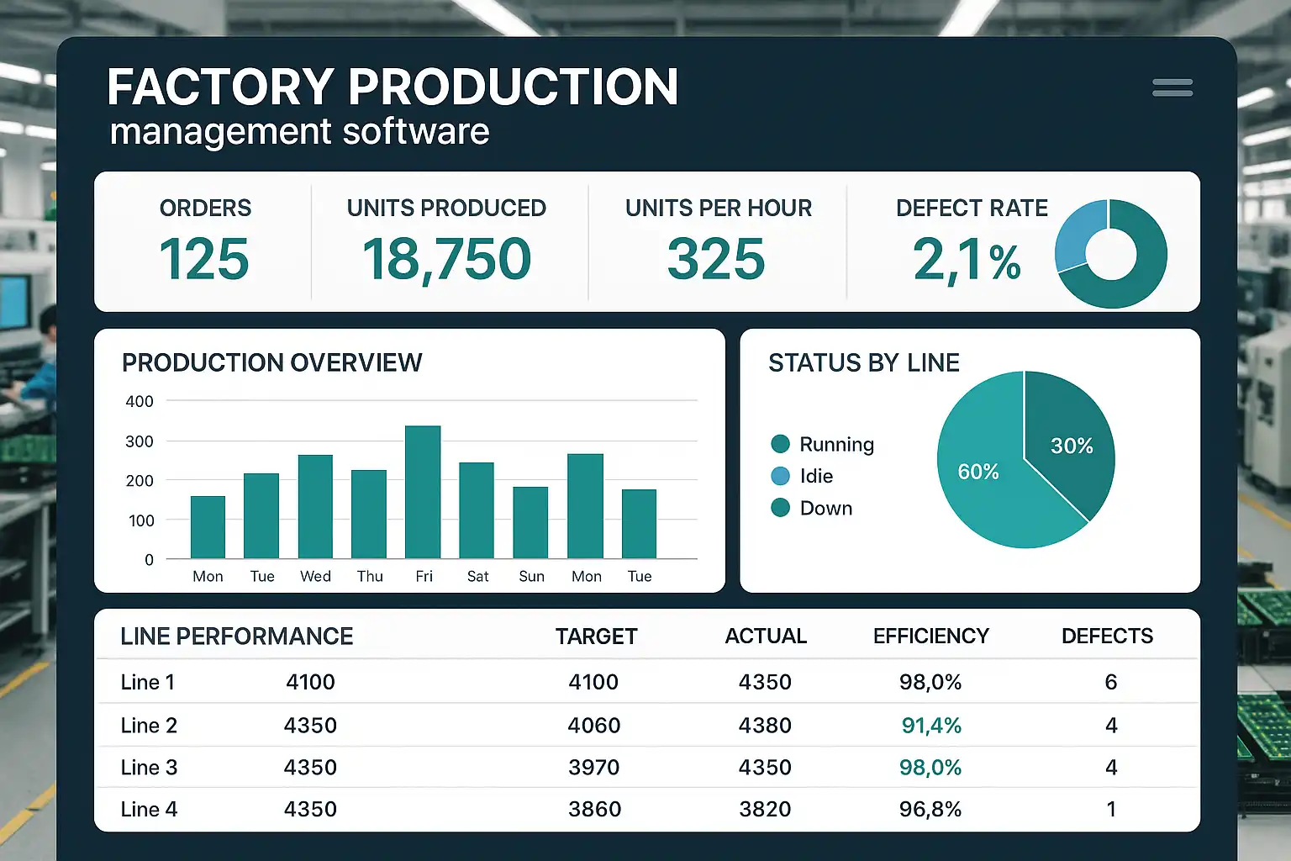Viewport: 1291px width, 861px height.
Task: Open the hamburger menu icon
Action: [1172, 87]
